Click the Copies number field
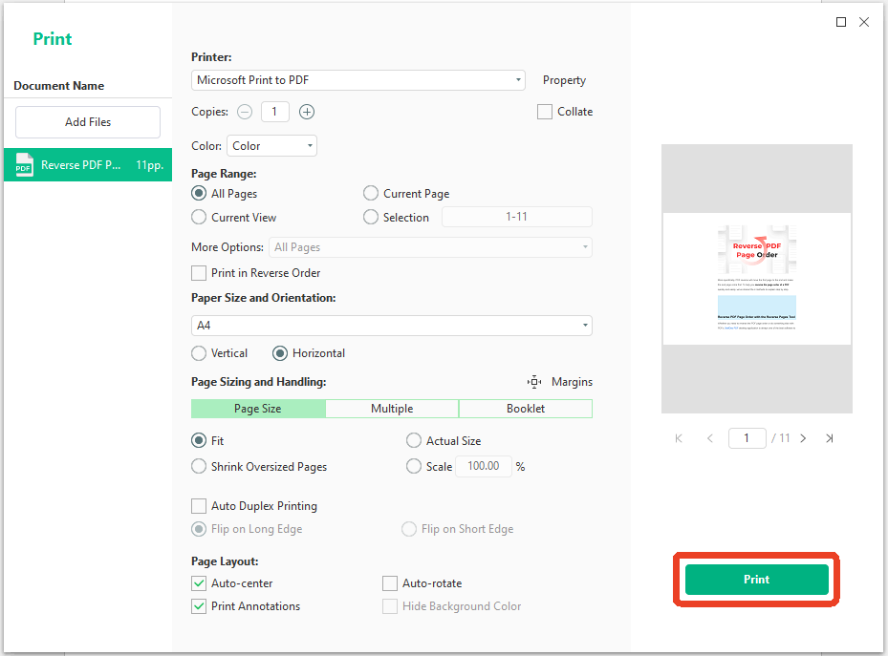 click(275, 112)
